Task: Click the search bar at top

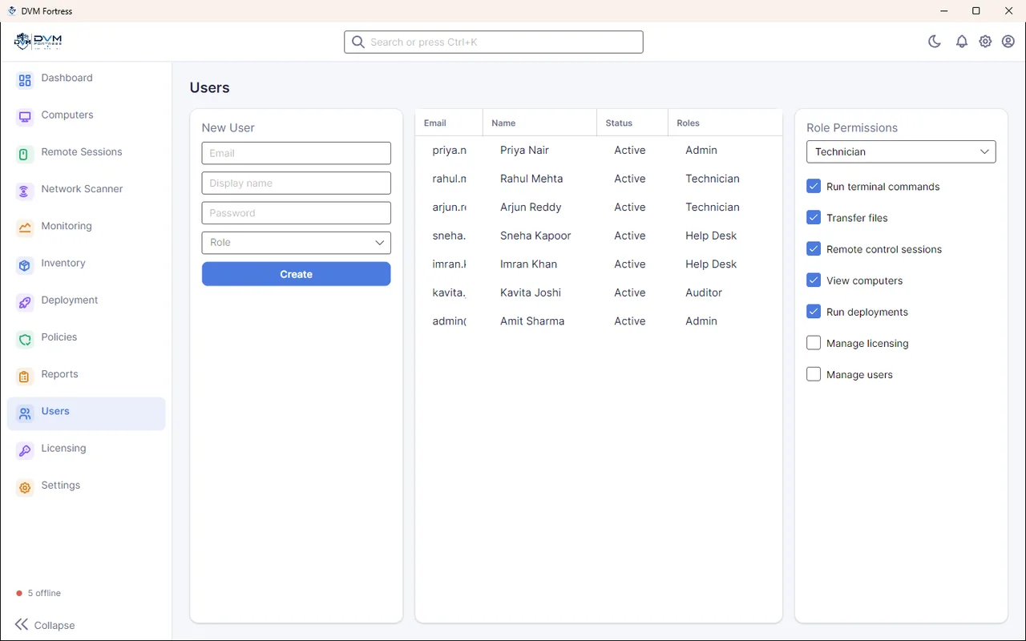Action: (494, 42)
